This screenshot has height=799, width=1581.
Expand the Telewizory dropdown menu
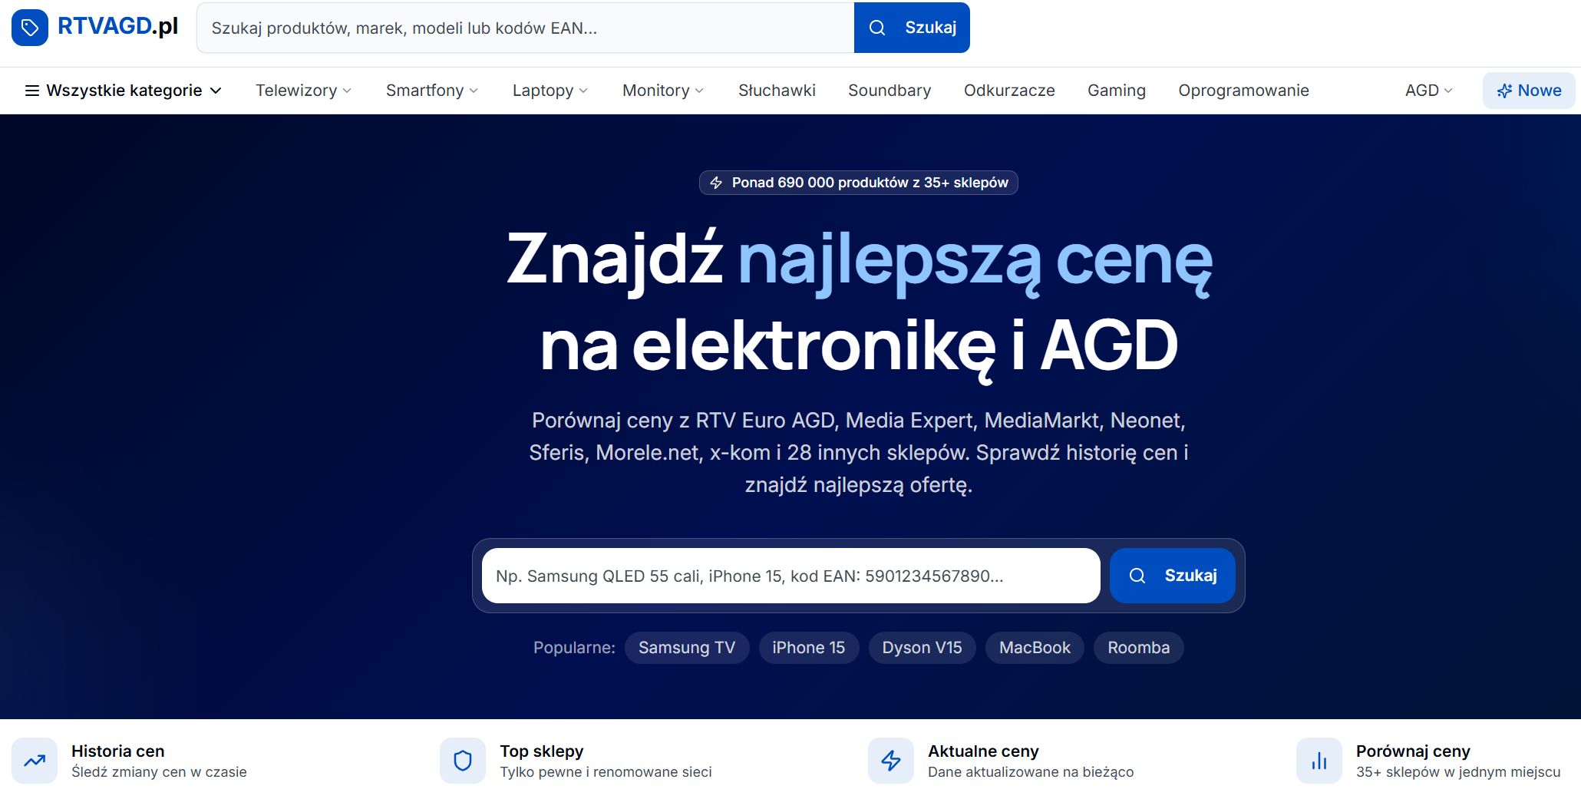pyautogui.click(x=303, y=91)
